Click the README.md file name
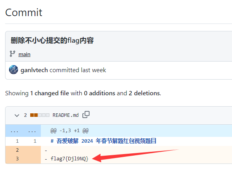232x169 pixels. [x=66, y=115]
